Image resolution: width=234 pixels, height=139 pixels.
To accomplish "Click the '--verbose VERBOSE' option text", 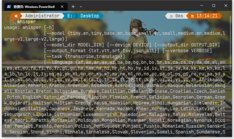I will pos(187,51).
